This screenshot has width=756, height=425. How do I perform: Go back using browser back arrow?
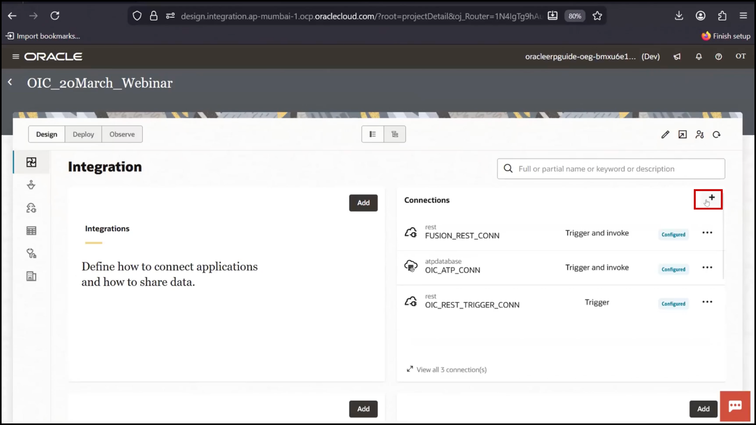[x=12, y=16]
